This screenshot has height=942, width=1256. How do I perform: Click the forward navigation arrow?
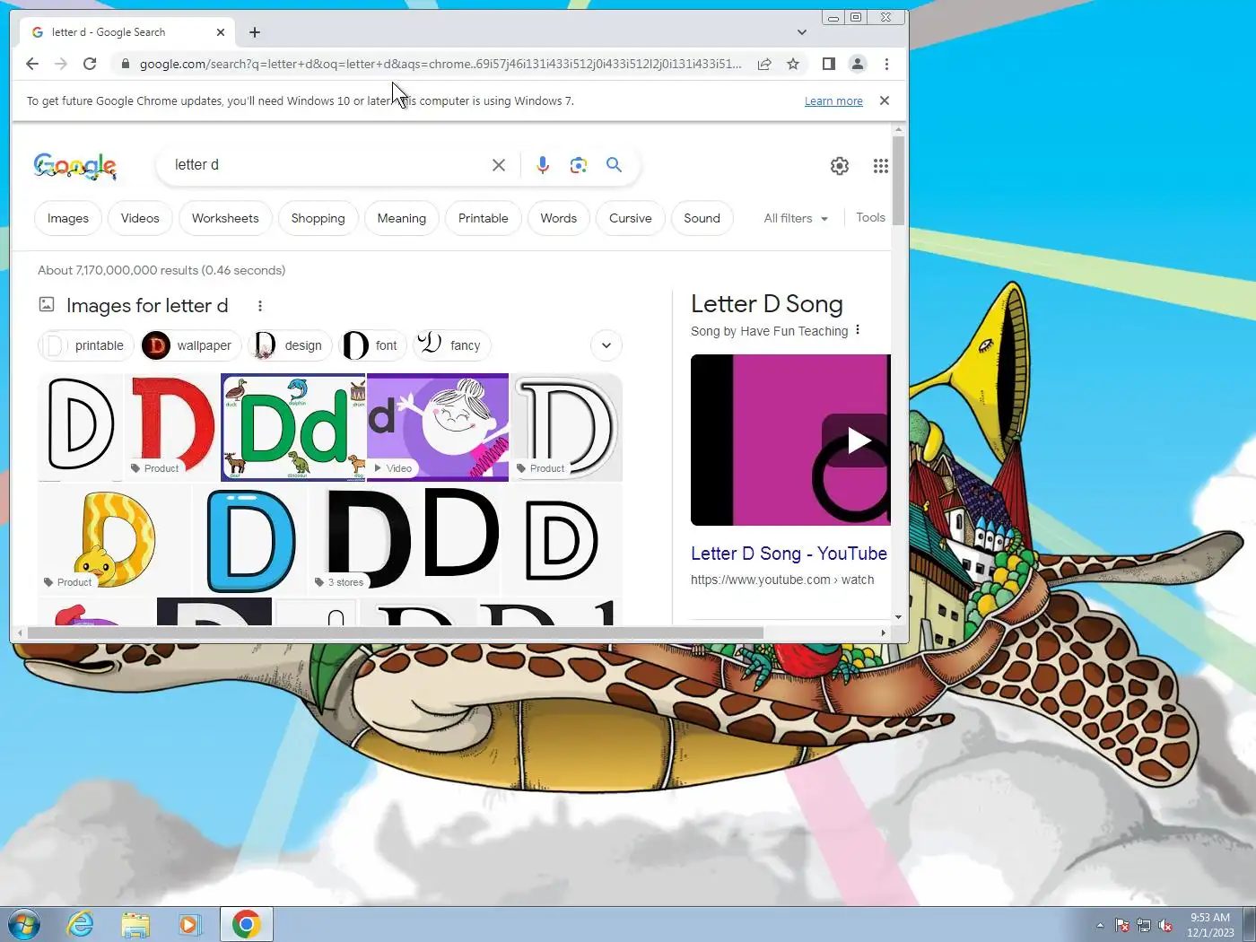coord(61,64)
